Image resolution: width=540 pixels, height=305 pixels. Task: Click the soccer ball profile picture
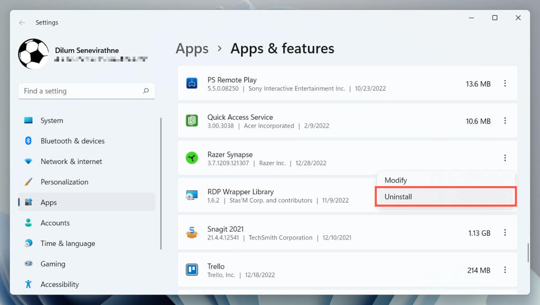tap(34, 54)
